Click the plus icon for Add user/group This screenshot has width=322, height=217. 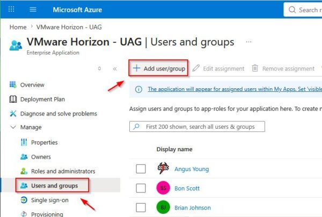pyautogui.click(x=136, y=68)
